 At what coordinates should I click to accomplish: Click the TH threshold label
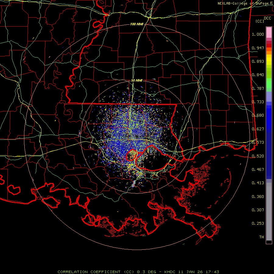[x=262, y=237]
